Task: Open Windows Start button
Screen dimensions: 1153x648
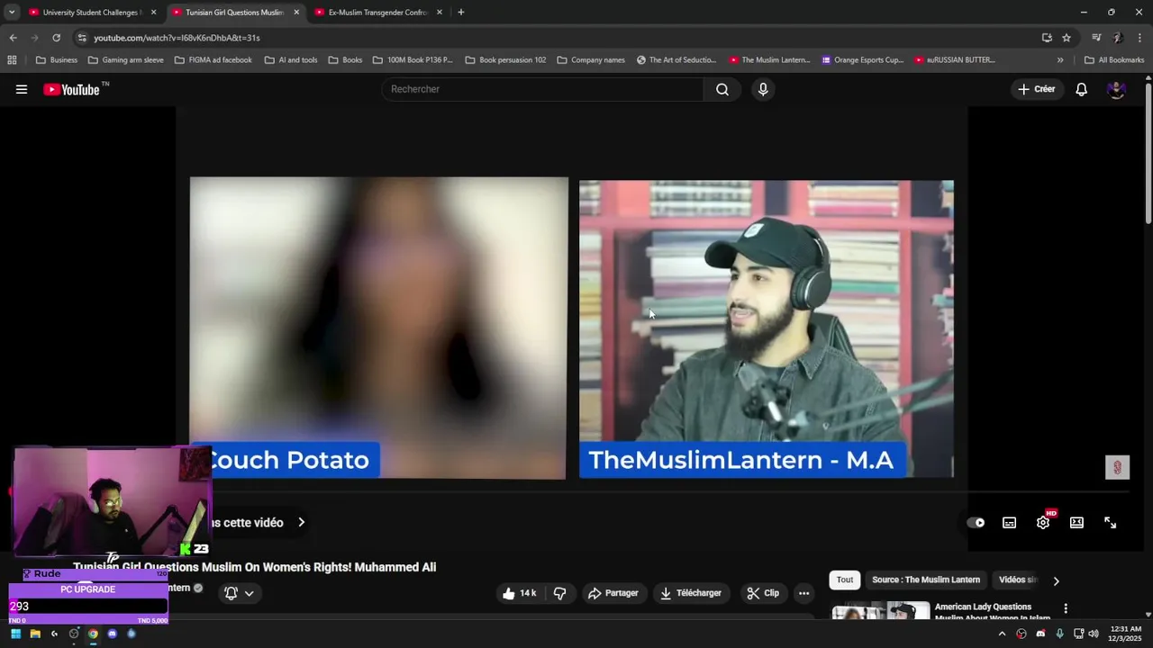Action: [15, 634]
